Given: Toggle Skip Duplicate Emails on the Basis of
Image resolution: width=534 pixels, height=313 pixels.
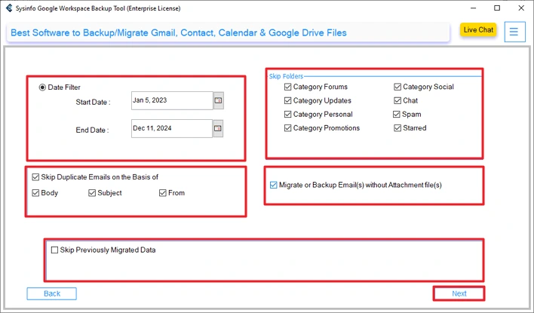Looking at the screenshot, I should [35, 177].
